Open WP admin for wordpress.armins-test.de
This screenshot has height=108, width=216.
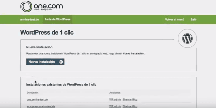point(115,106)
